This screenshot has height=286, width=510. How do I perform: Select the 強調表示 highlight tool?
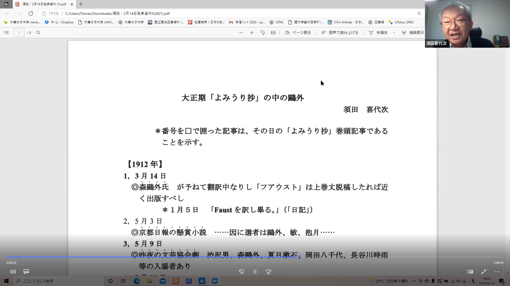413,33
